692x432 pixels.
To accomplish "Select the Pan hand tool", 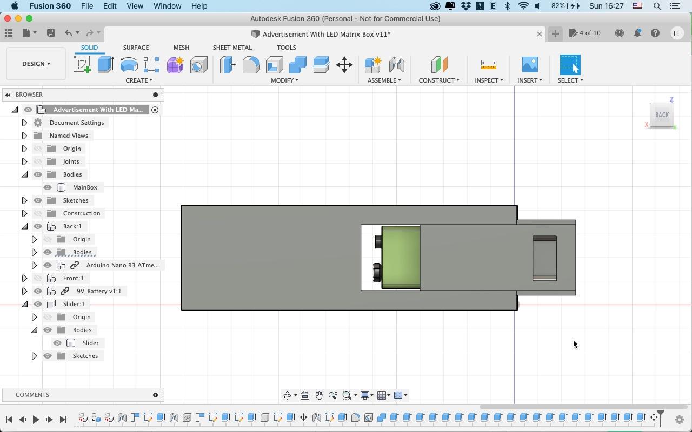I will coord(319,395).
